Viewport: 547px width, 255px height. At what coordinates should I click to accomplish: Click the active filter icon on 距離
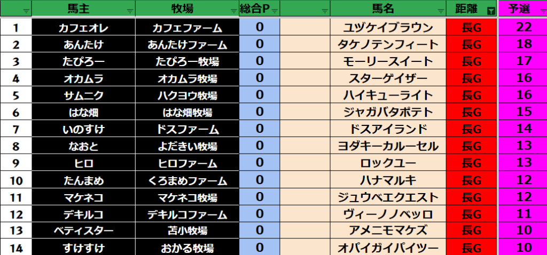(491, 10)
